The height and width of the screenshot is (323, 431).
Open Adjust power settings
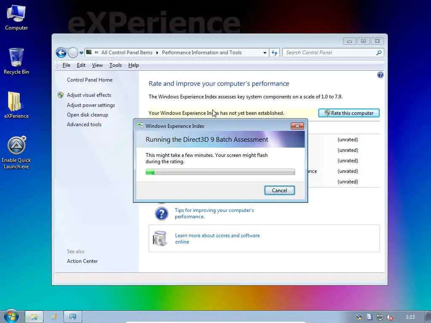tap(91, 105)
